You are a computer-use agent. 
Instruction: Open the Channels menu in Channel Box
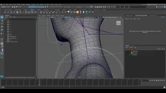127,19
